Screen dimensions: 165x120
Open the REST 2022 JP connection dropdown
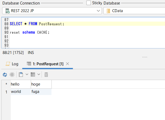pos(99,11)
